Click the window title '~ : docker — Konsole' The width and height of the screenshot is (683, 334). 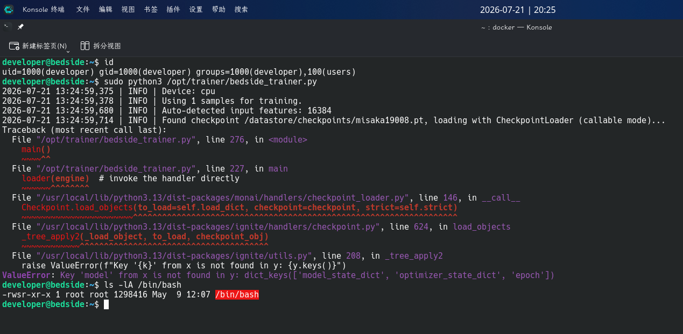(517, 27)
